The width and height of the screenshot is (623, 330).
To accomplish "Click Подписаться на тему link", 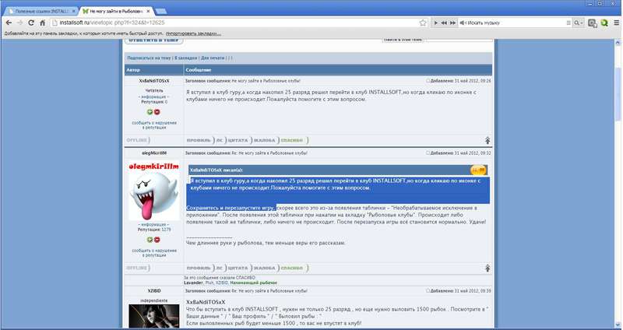I will (x=149, y=58).
